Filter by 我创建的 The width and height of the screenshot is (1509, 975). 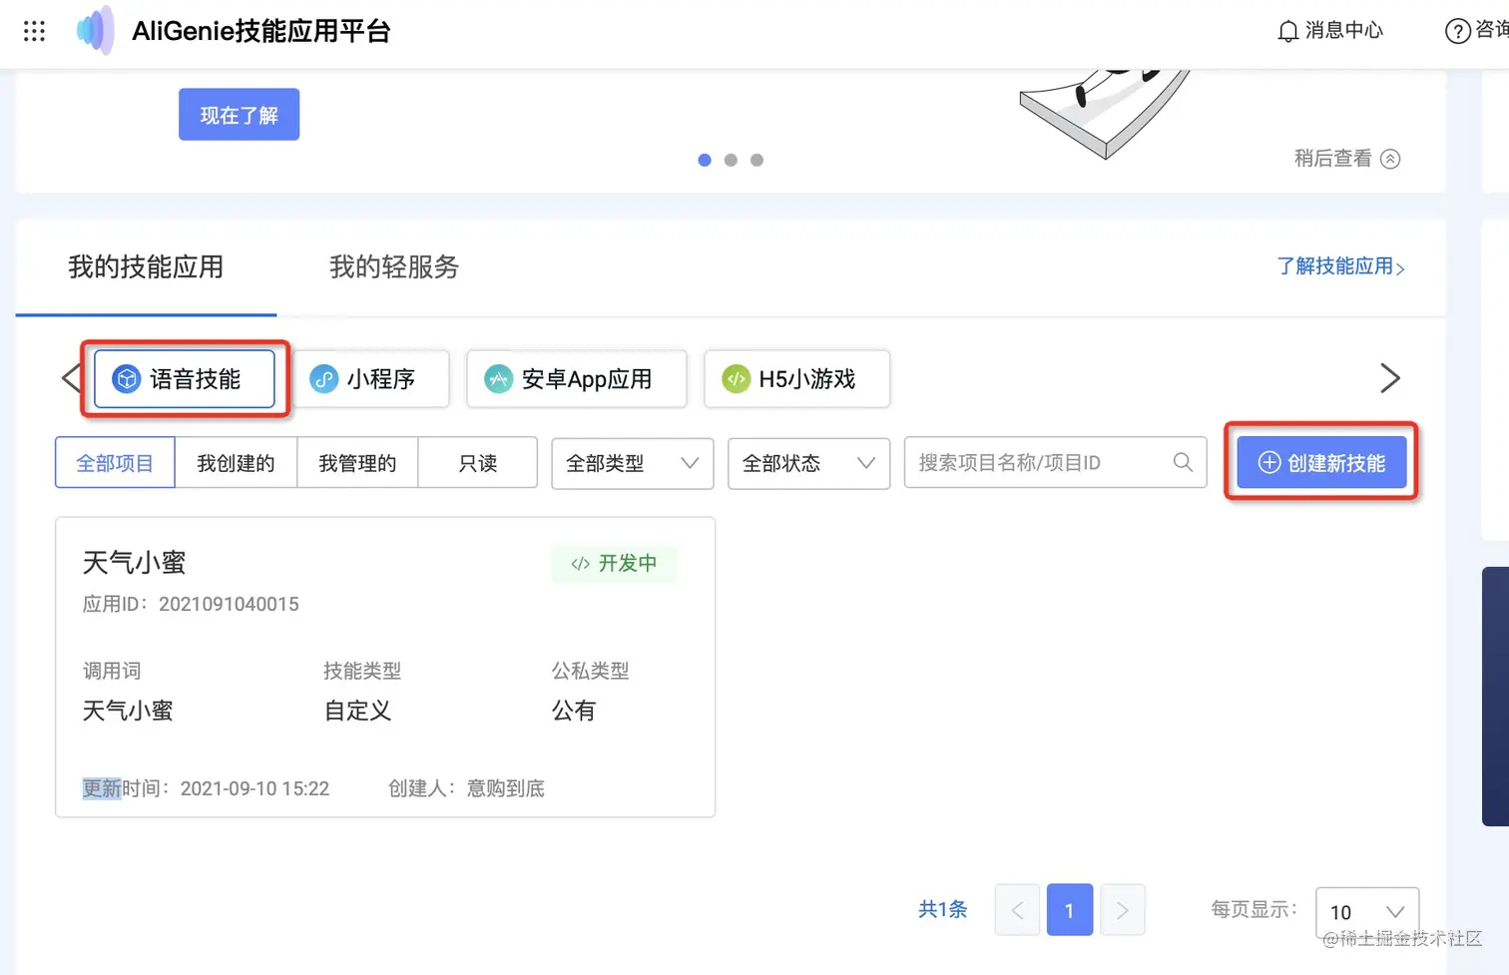coord(236,463)
